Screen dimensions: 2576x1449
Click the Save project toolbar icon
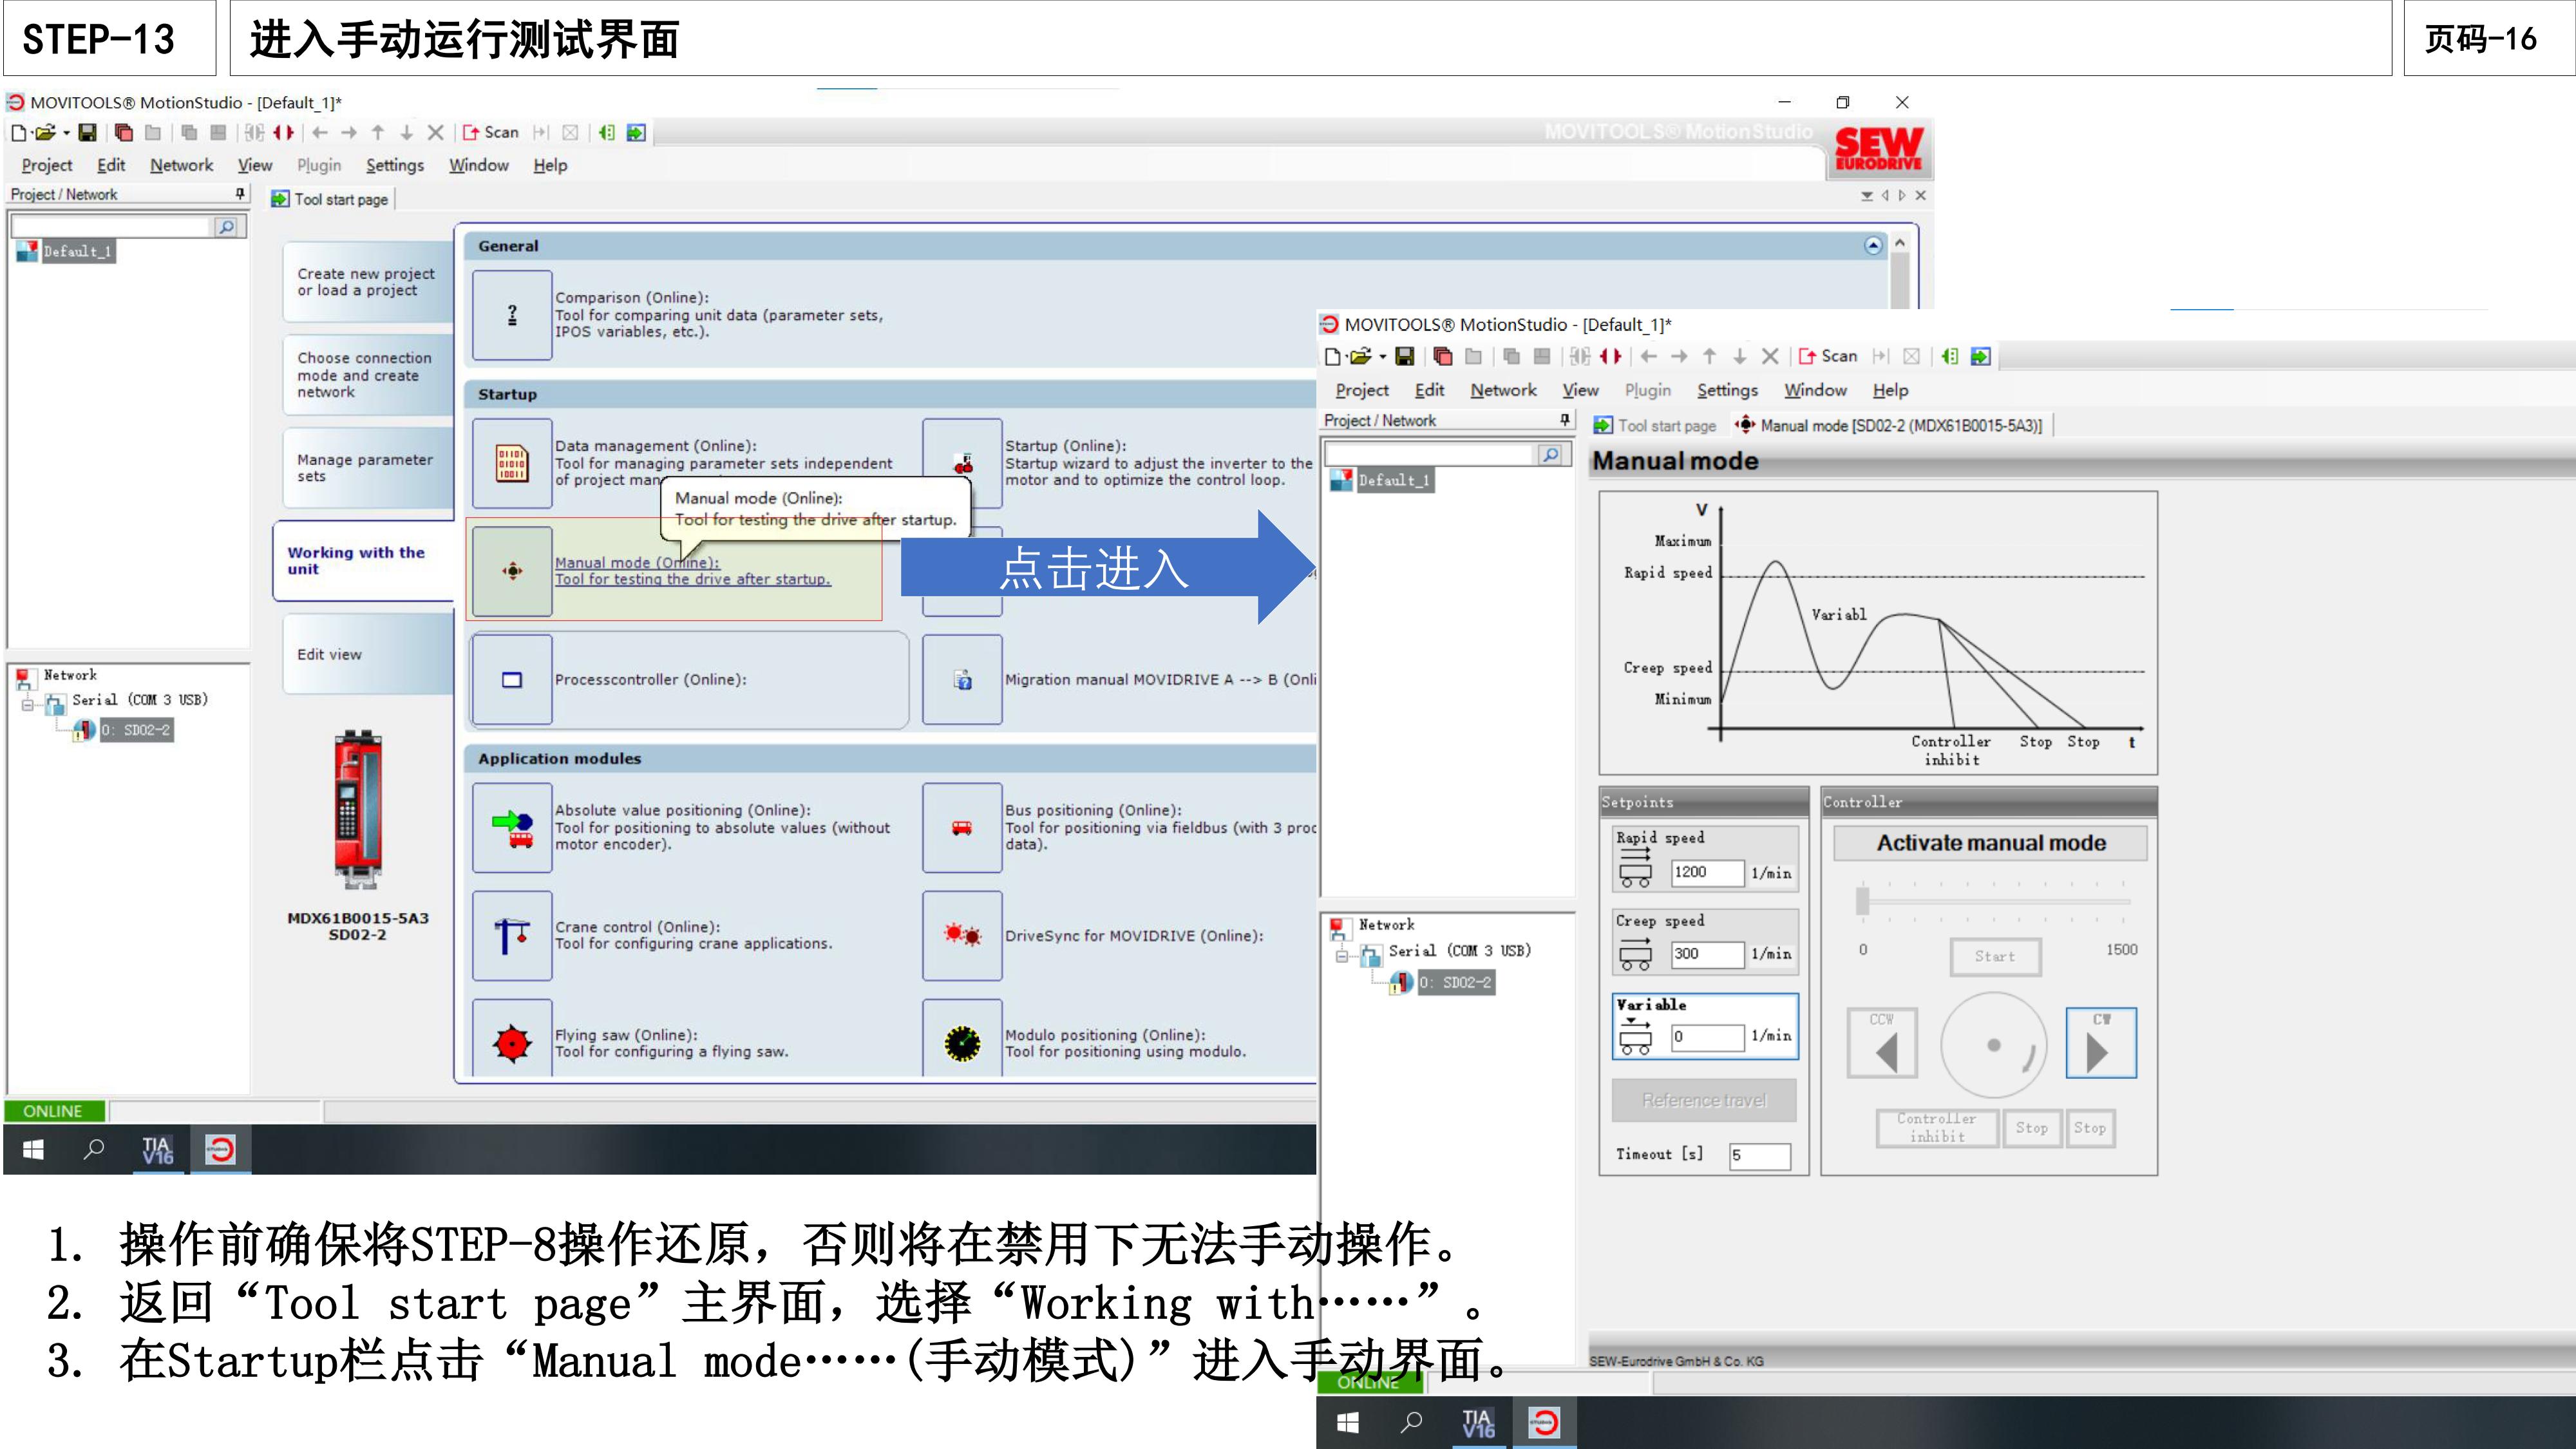coord(88,132)
